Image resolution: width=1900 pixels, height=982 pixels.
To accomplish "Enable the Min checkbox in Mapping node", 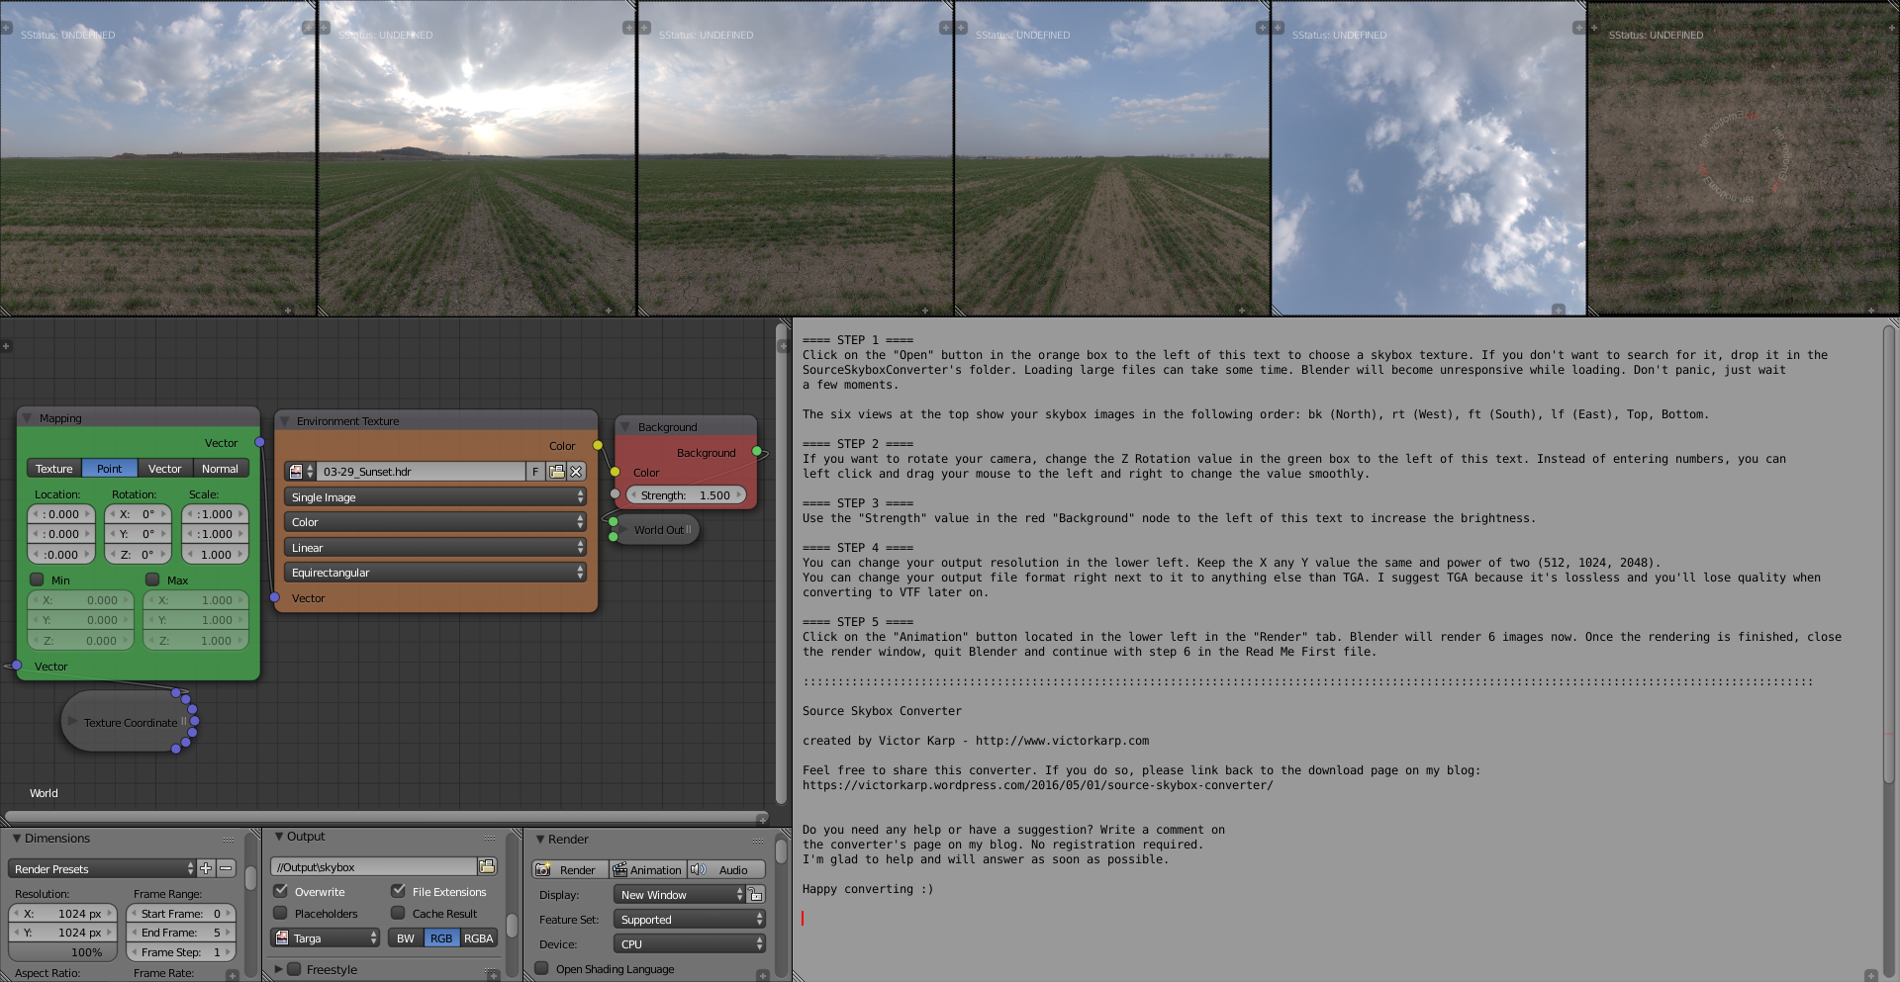I will point(38,580).
